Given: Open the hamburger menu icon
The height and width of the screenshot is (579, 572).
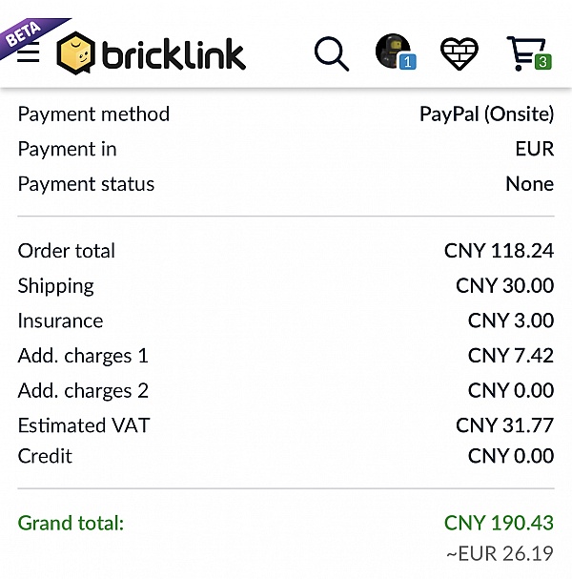Looking at the screenshot, I should (x=29, y=52).
